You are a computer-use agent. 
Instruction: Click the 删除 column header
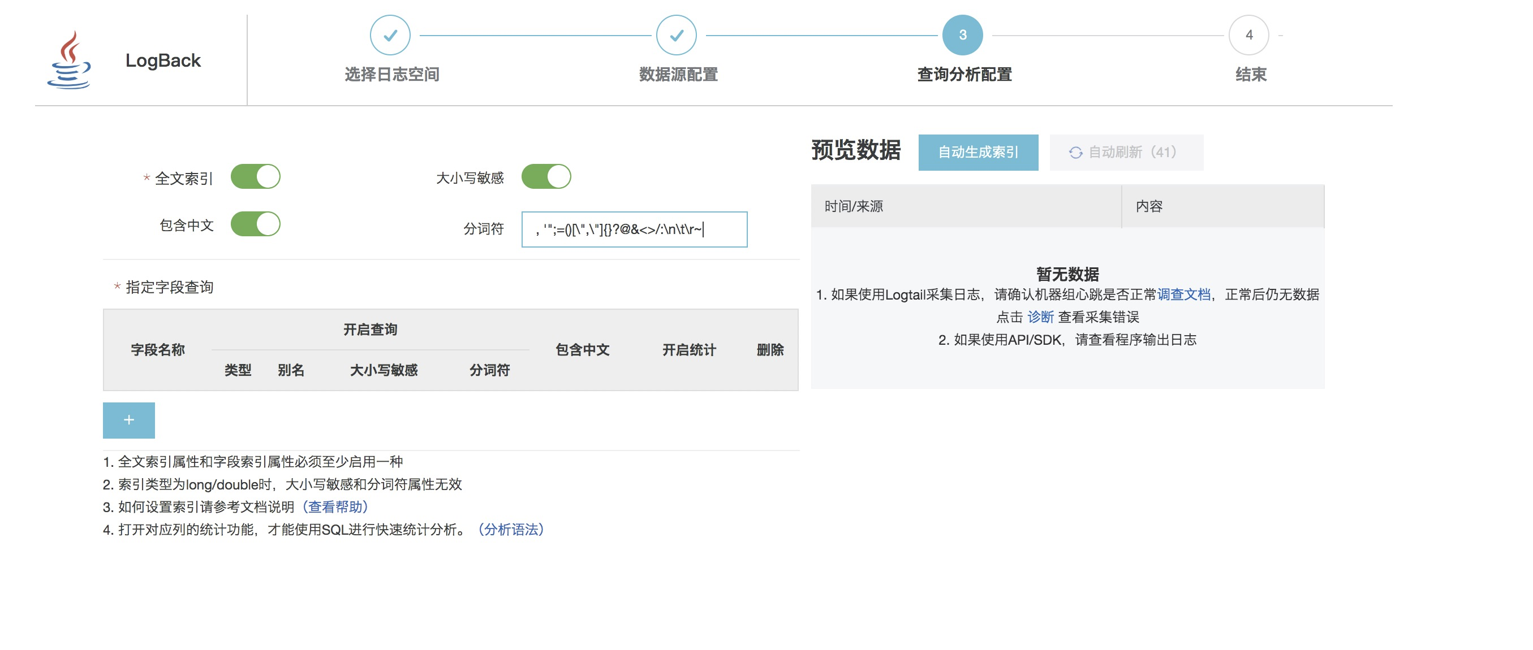coord(769,350)
